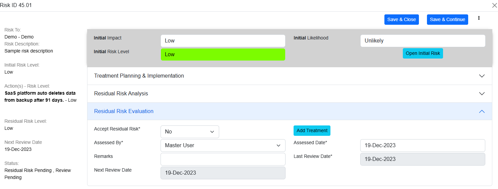Click the green Initial Risk Level indicator
The image size is (498, 189).
[223, 55]
